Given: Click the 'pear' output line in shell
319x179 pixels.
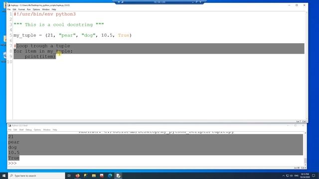Looking at the screenshot, I should click(x=13, y=142).
